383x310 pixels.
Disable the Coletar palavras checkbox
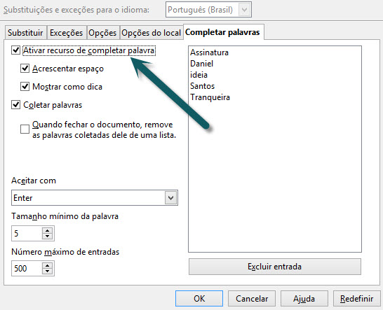click(16, 105)
